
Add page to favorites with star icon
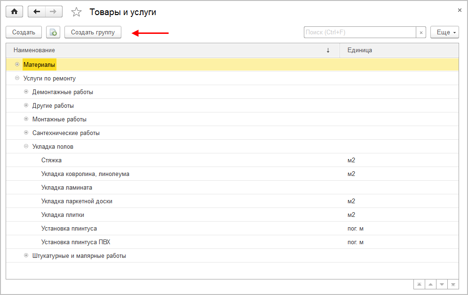[76, 12]
